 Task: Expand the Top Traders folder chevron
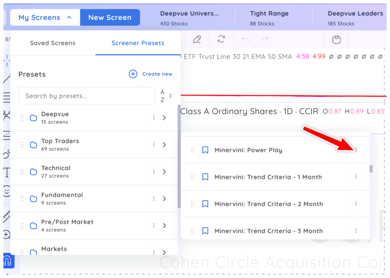(x=164, y=144)
